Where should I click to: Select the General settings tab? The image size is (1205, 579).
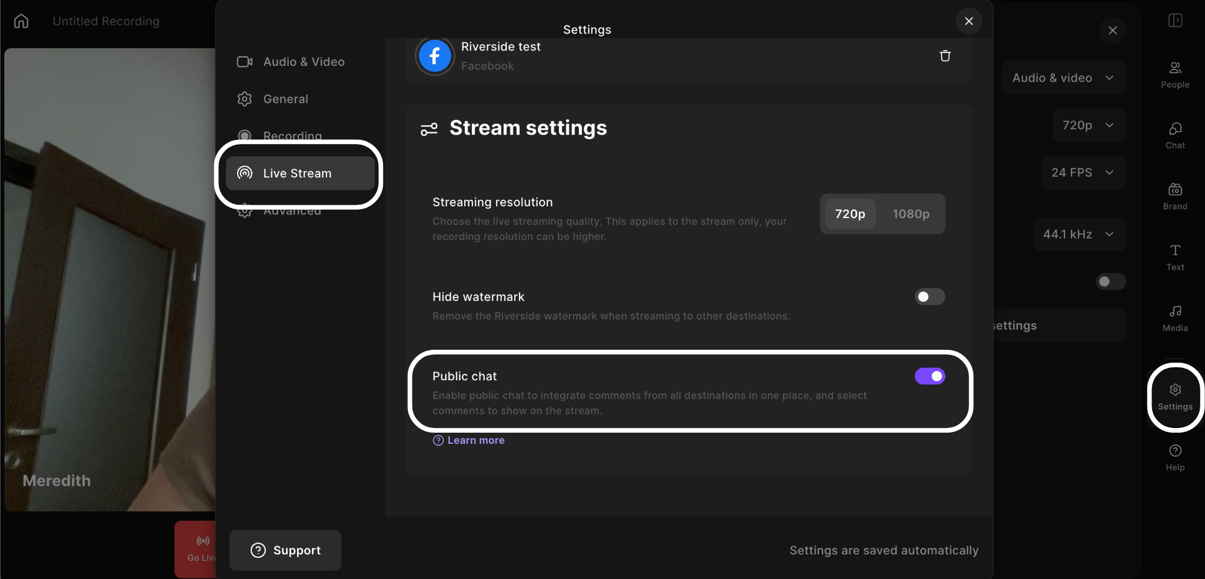pos(300,99)
